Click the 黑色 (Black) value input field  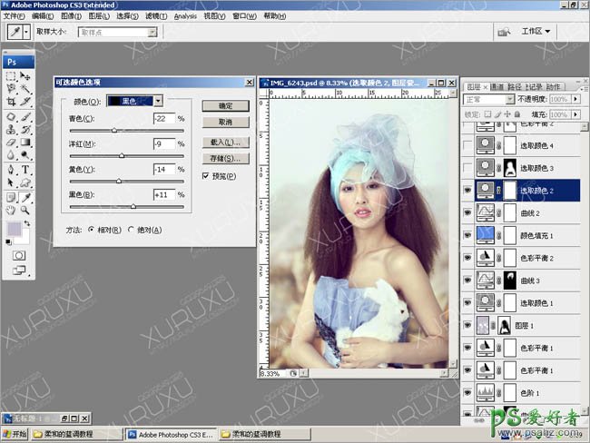click(163, 194)
